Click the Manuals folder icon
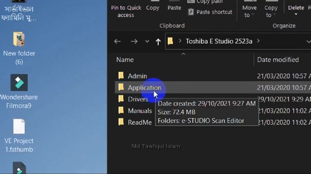Screen dimensions: 311x174 pyautogui.click(x=121, y=110)
